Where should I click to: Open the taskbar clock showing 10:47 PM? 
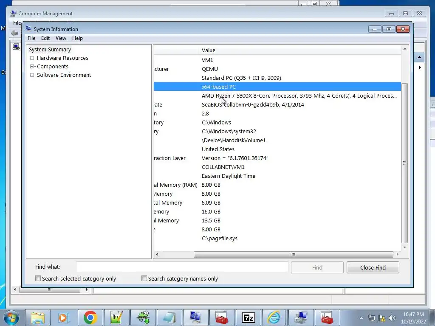[413, 318]
